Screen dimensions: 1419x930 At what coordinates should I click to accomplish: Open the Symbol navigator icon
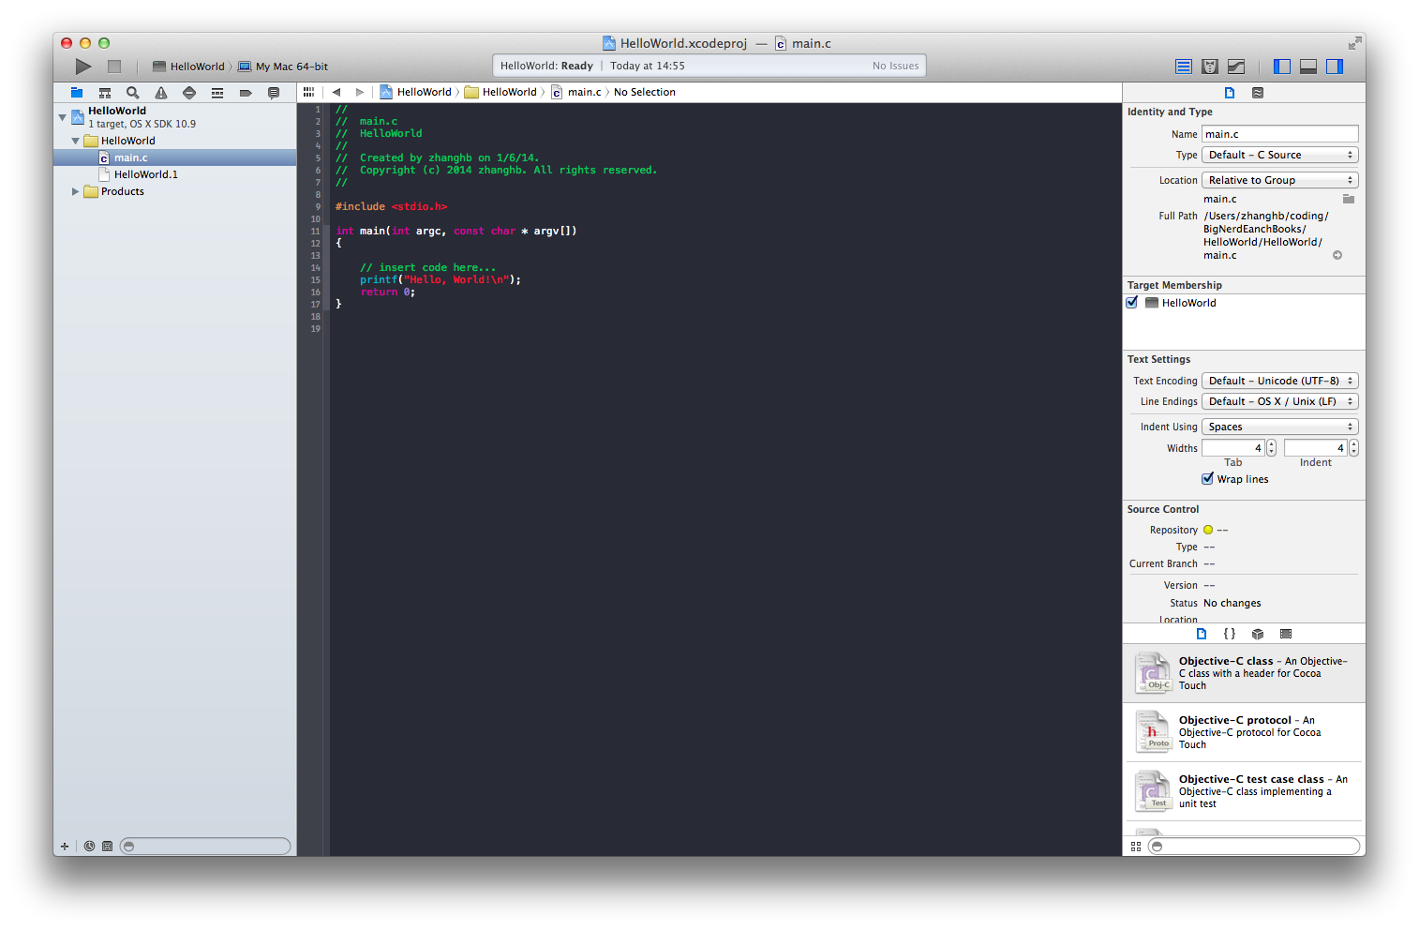(x=105, y=93)
